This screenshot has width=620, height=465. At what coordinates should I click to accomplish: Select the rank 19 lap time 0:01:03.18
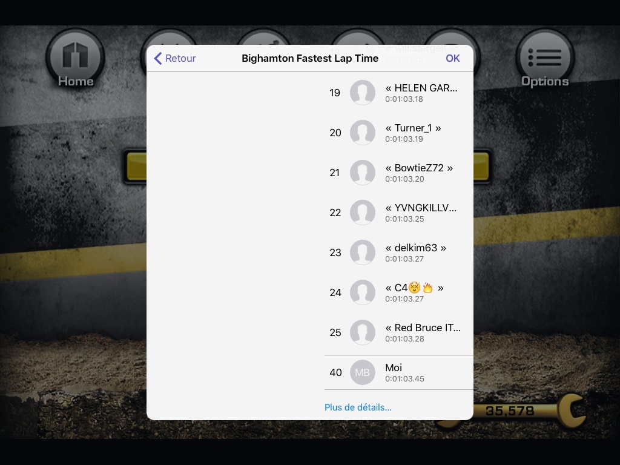[x=404, y=99]
